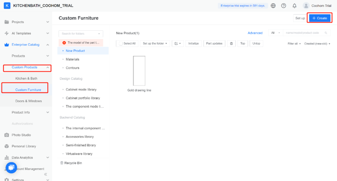Tick the Select All checkbox
Viewport: 337px width, 181px height.
(x=121, y=44)
